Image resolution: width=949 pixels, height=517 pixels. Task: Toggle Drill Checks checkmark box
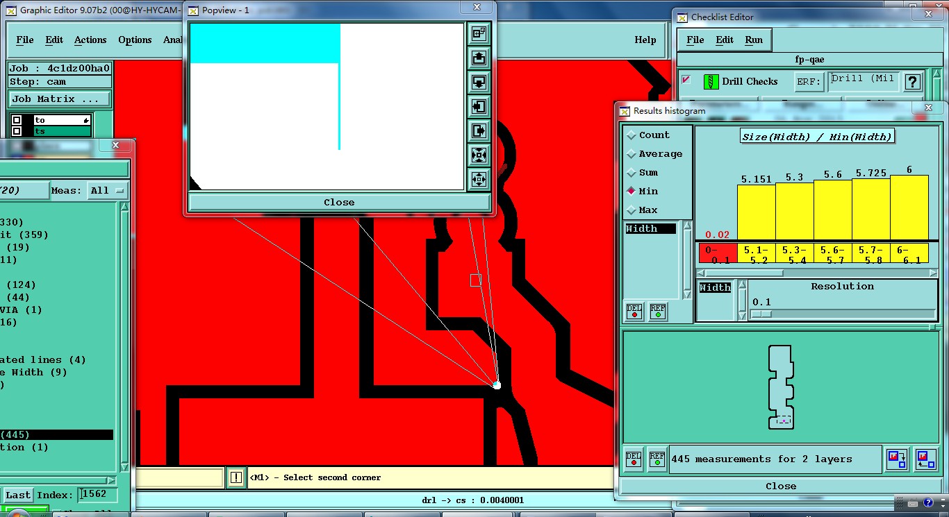click(686, 80)
